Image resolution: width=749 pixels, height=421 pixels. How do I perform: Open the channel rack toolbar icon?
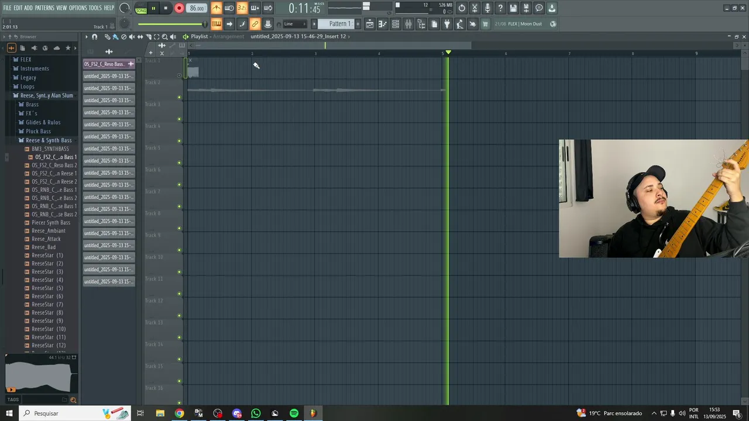point(396,24)
